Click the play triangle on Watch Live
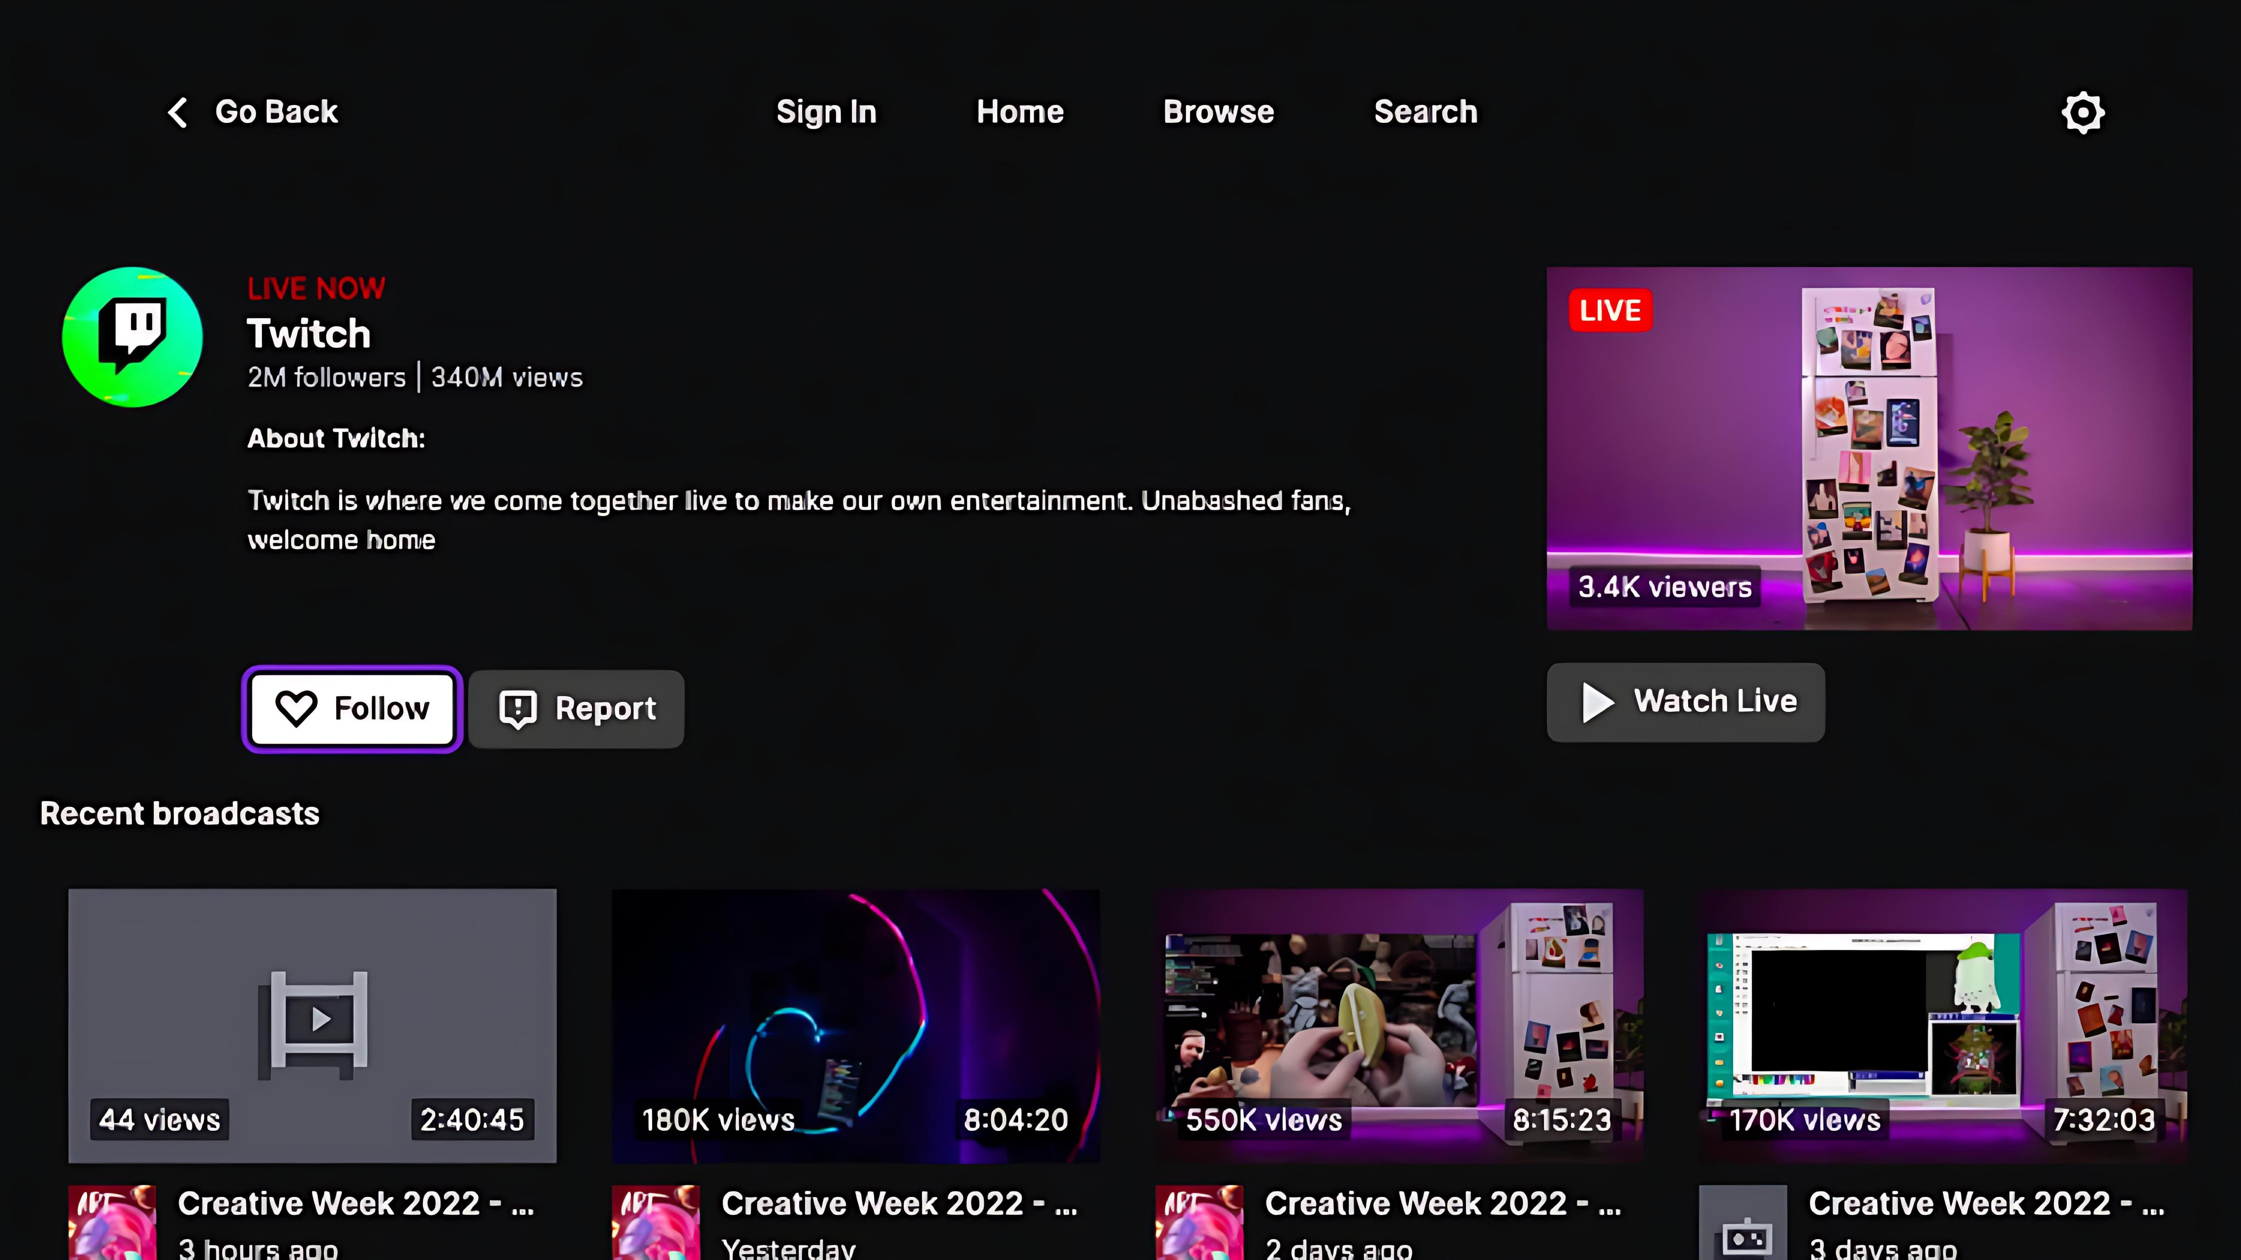The height and width of the screenshot is (1260, 2241). (1597, 702)
